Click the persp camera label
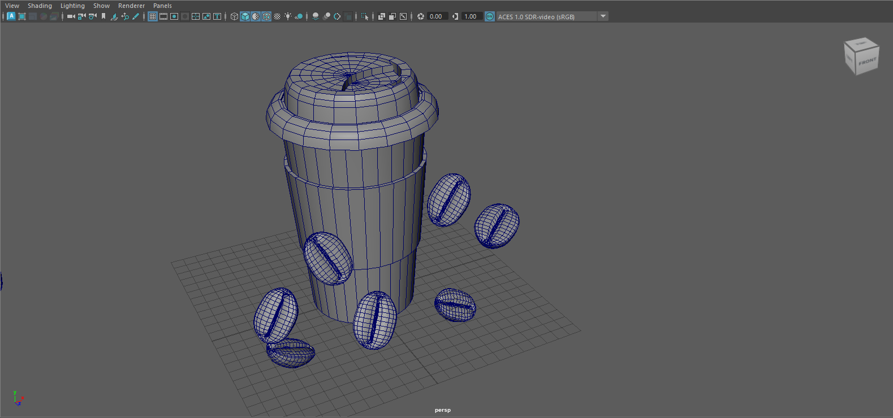 pos(443,410)
